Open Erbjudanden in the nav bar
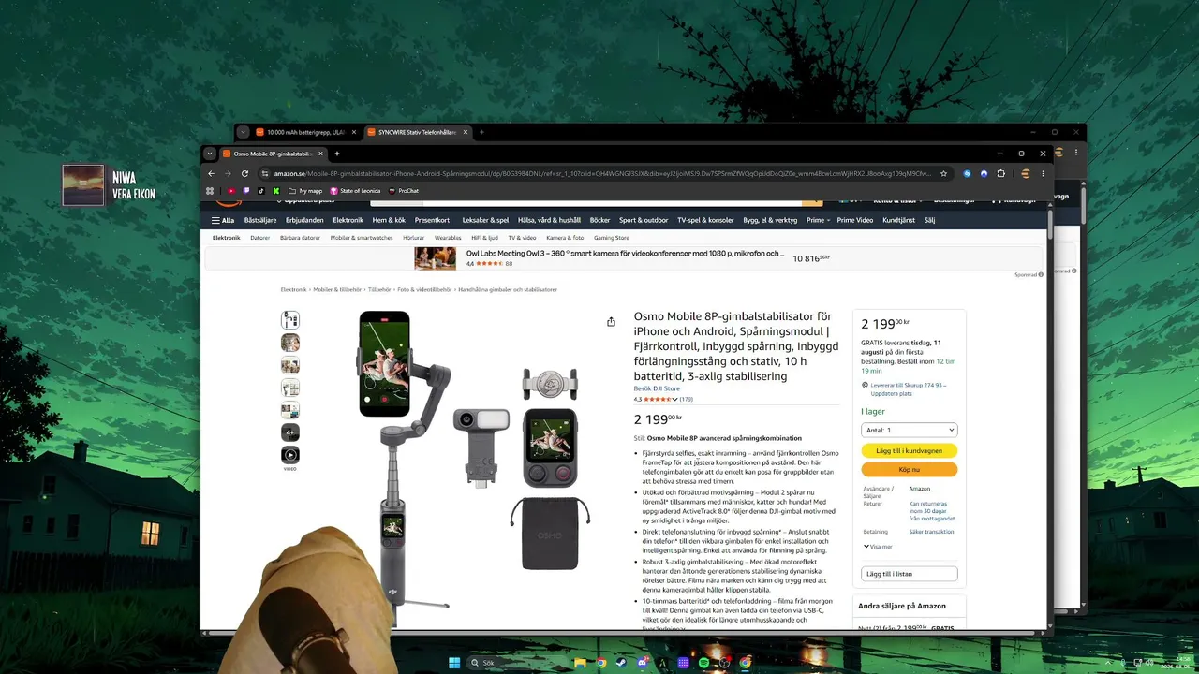The image size is (1199, 674). click(x=304, y=220)
